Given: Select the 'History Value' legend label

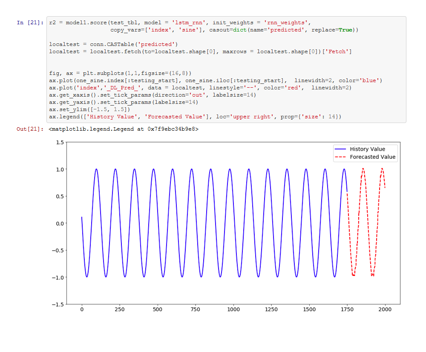Looking at the screenshot, I should 367,149.
